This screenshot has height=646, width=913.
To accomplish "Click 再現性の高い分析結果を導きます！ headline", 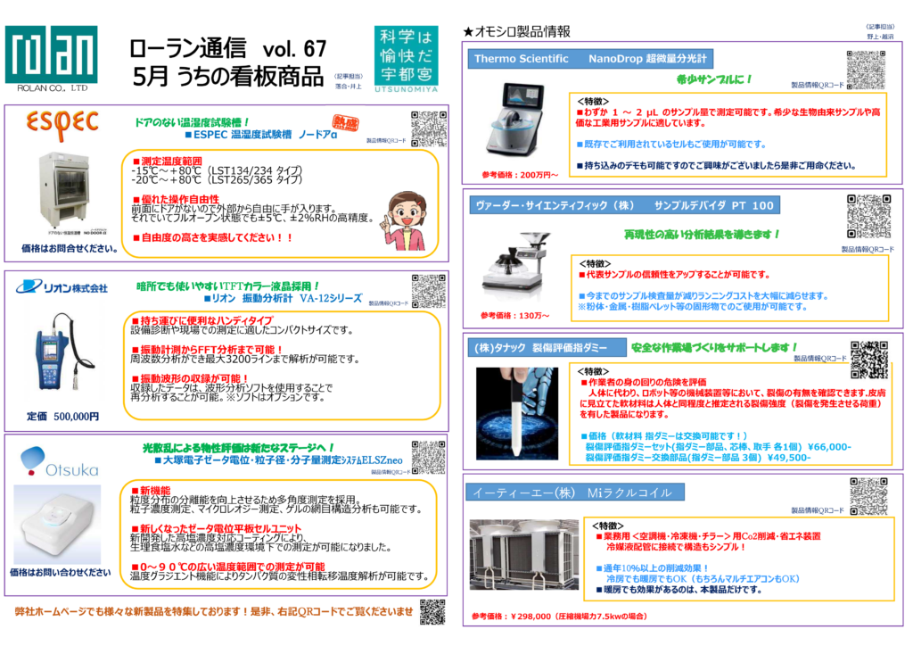I will (x=702, y=234).
